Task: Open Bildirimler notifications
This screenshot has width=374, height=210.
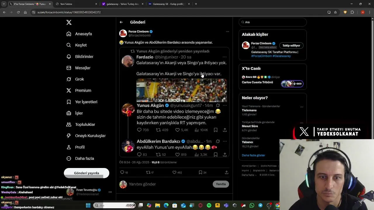Action: (80, 57)
